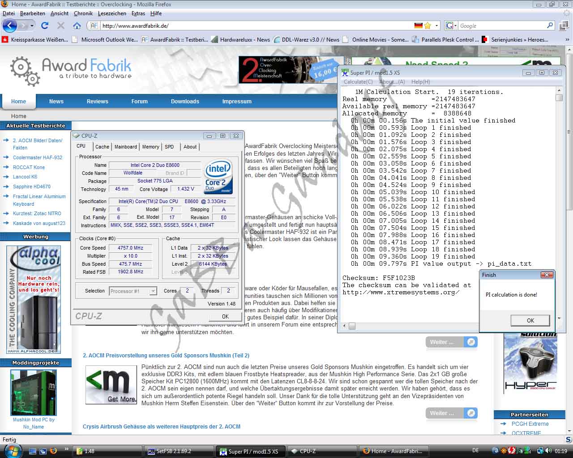Open the News site navigation tab
The width and height of the screenshot is (573, 458).
(56, 102)
